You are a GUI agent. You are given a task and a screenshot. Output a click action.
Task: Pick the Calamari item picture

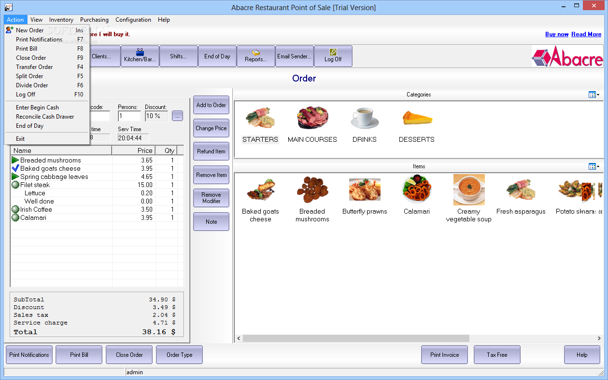(417, 190)
